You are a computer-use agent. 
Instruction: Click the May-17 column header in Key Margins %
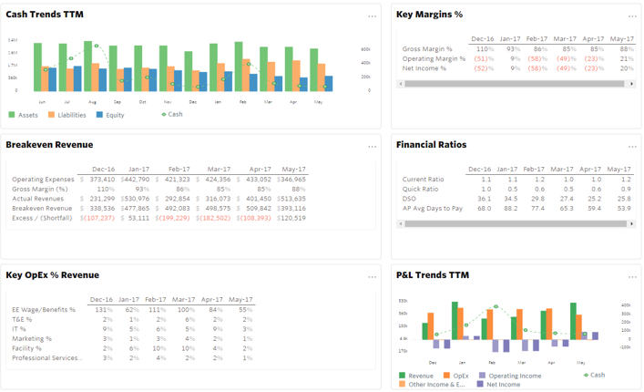pyautogui.click(x=621, y=38)
